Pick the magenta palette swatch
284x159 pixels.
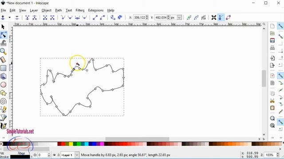pos(102,144)
